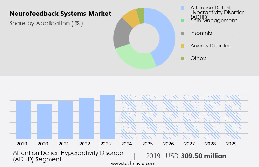Screen dimensions: 259x167
Task: Click the blue ADHD legend swatch
Action: pos(183,8)
